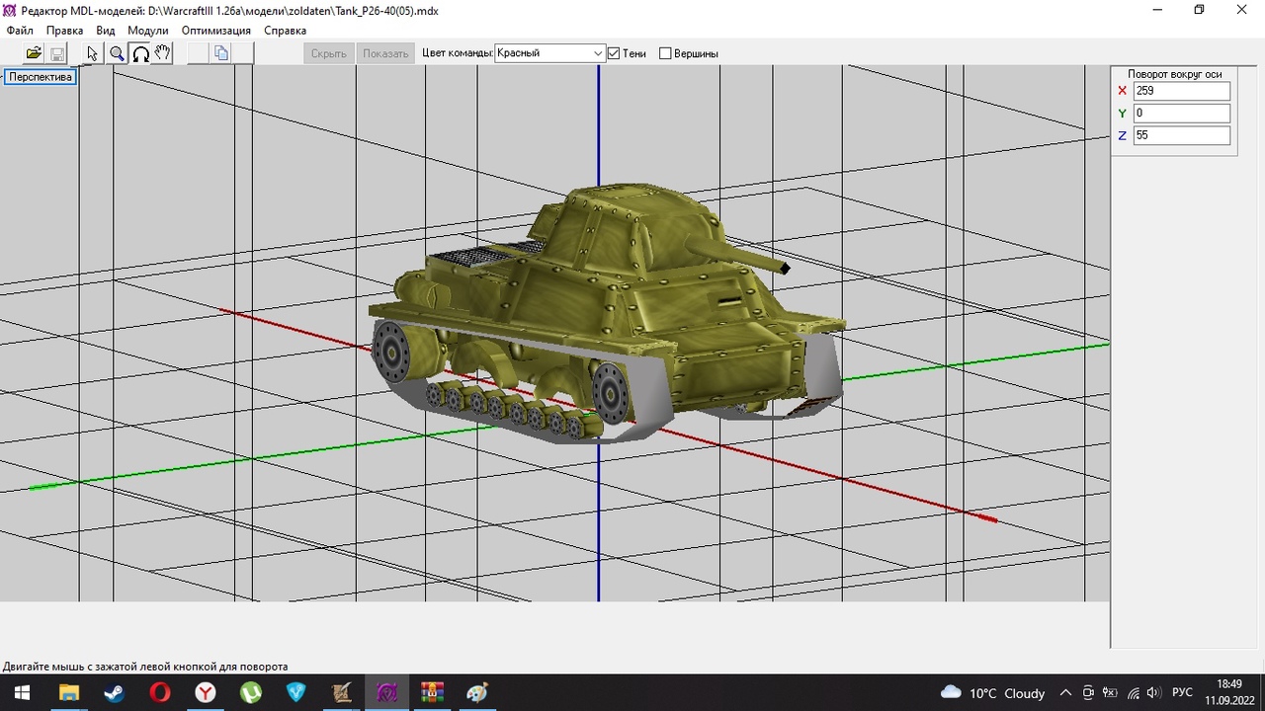
Task: Click the Скрыть button
Action: [328, 53]
